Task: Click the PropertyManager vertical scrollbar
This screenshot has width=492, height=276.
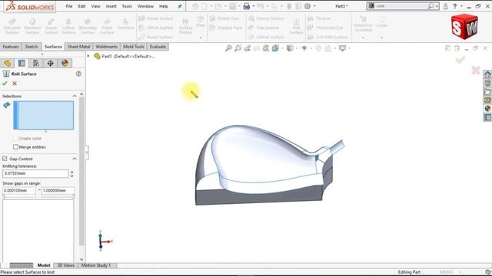Action: (81, 170)
